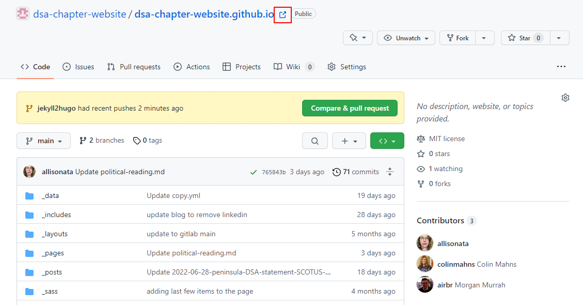Image resolution: width=583 pixels, height=305 pixels.
Task: Open commit 'update blog to remove linkedin'
Action: 197,215
